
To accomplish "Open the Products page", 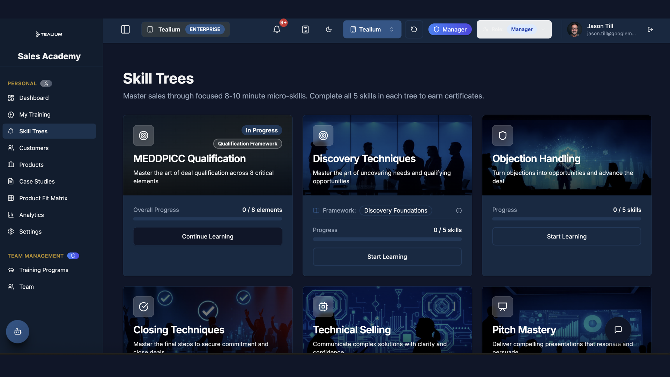I will click(x=49, y=165).
